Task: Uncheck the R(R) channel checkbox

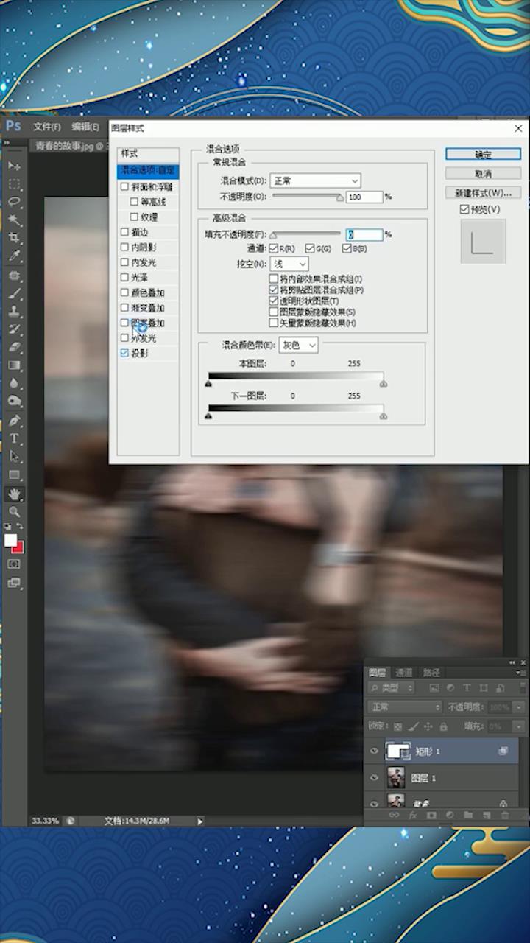Action: 274,249
